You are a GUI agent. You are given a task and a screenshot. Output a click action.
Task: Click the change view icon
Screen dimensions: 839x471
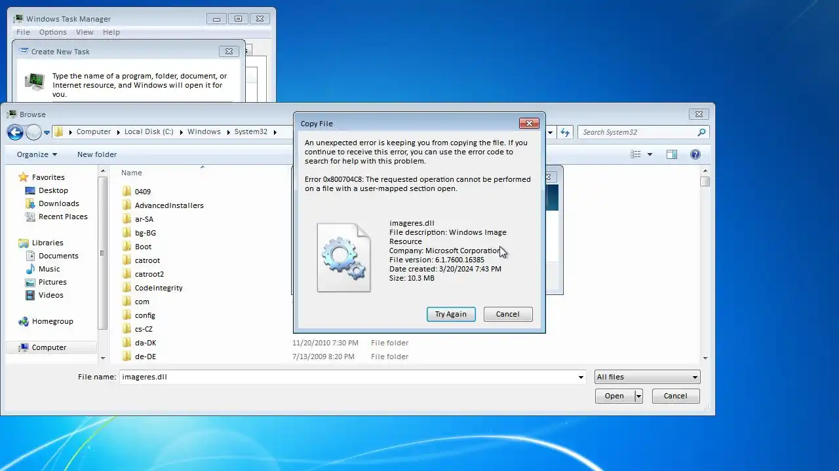coord(635,154)
